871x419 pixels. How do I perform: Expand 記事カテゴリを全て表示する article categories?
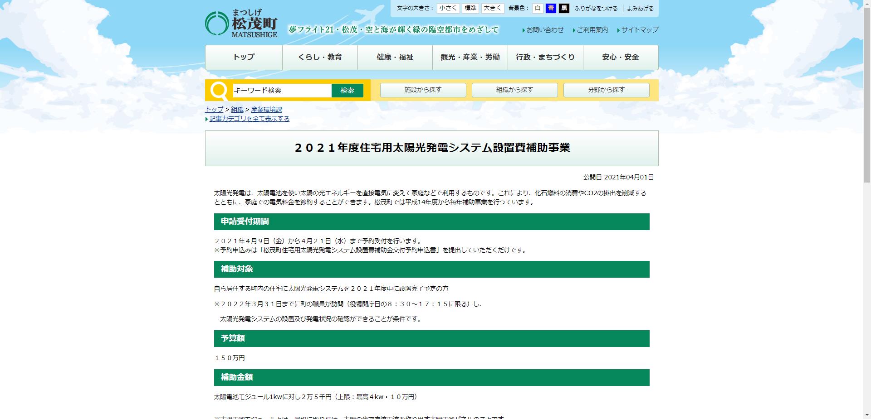coord(250,119)
